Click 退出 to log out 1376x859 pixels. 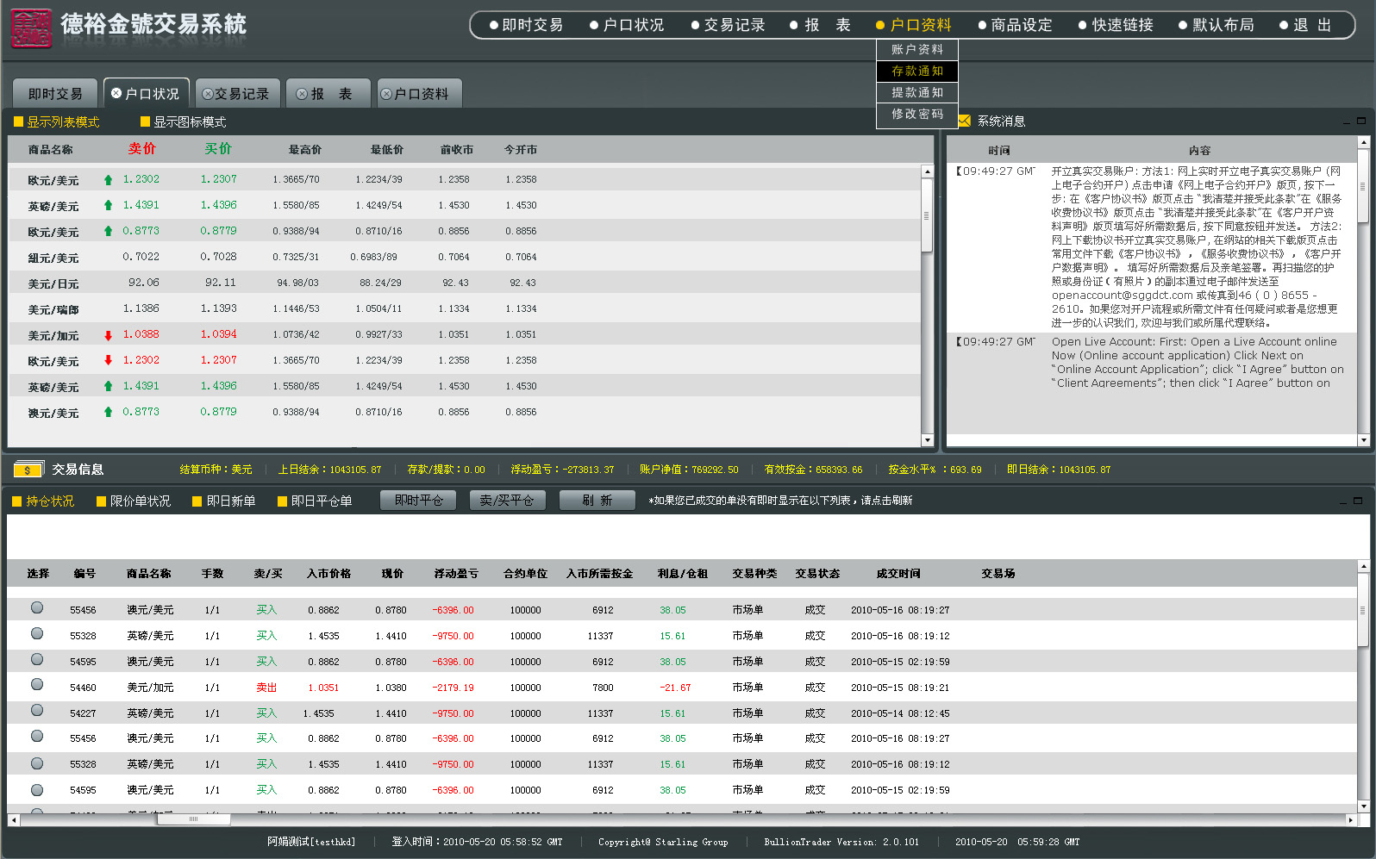click(x=1305, y=25)
